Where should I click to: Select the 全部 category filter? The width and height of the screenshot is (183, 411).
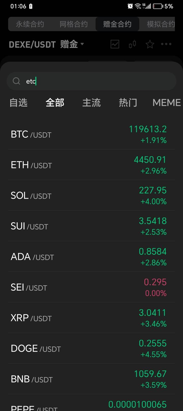pos(55,102)
